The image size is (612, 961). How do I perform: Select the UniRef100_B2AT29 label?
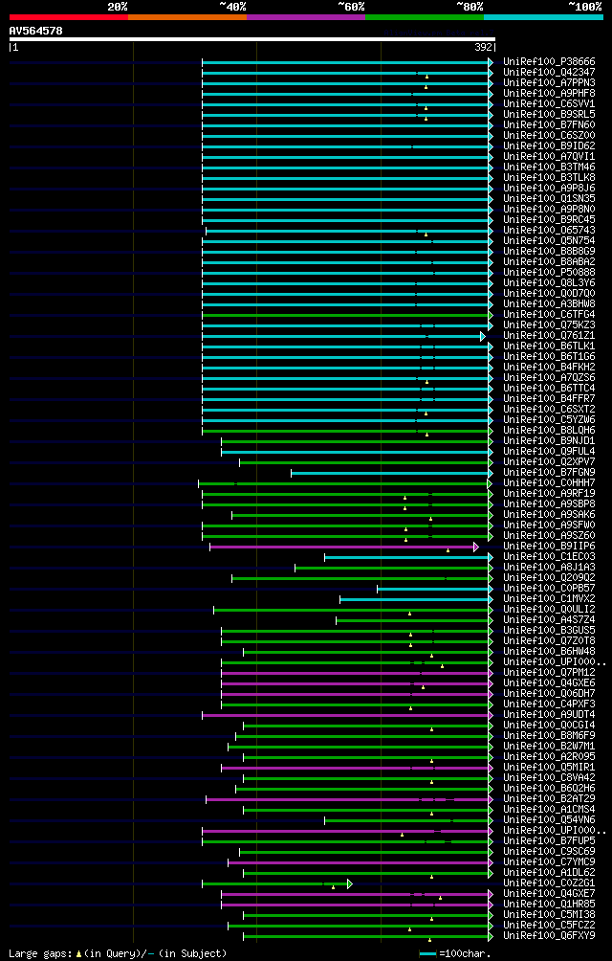click(549, 798)
